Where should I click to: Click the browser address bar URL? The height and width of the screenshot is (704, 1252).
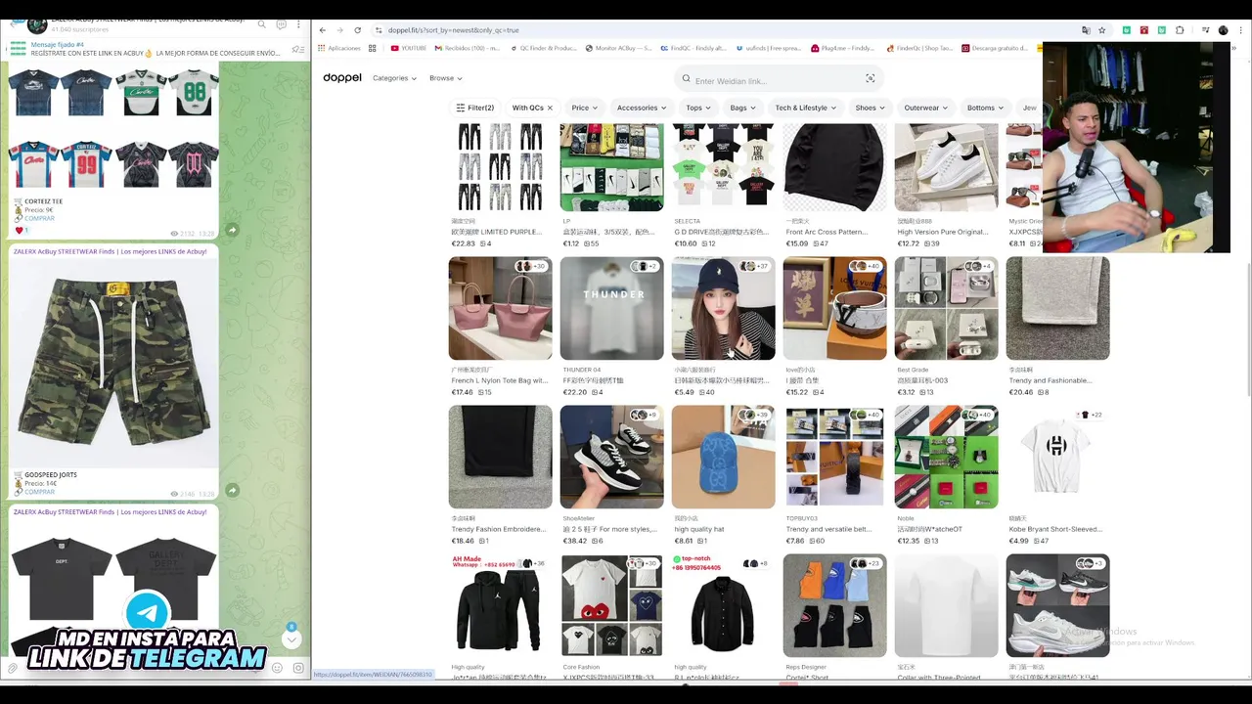click(453, 30)
